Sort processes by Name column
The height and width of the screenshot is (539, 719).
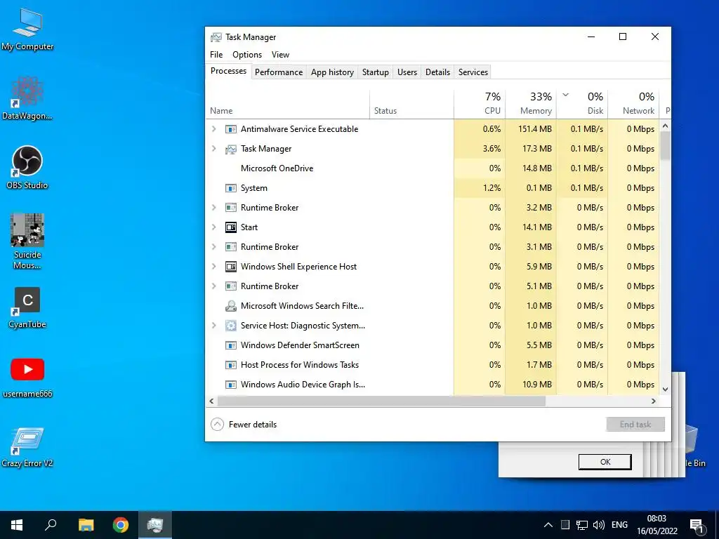point(287,105)
